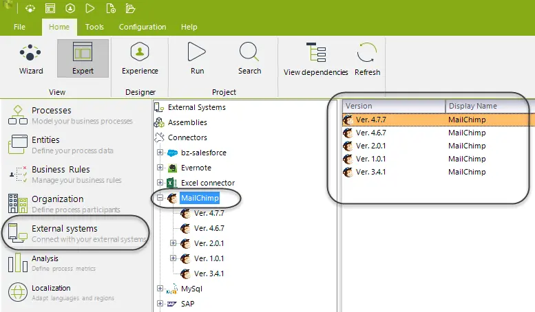Sort by the Display Name column header
This screenshot has height=312, width=535.
pyautogui.click(x=490, y=106)
